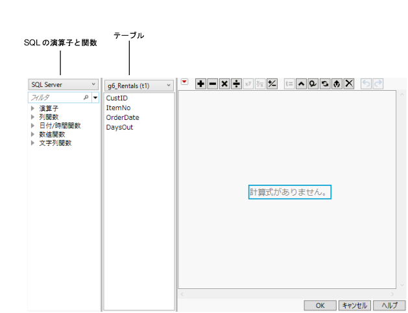Expand the 文字列関数 category
The image size is (408, 313).
pos(32,143)
